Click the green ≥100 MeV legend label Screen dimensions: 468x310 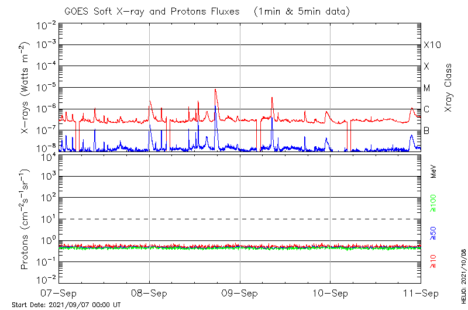[x=433, y=202]
